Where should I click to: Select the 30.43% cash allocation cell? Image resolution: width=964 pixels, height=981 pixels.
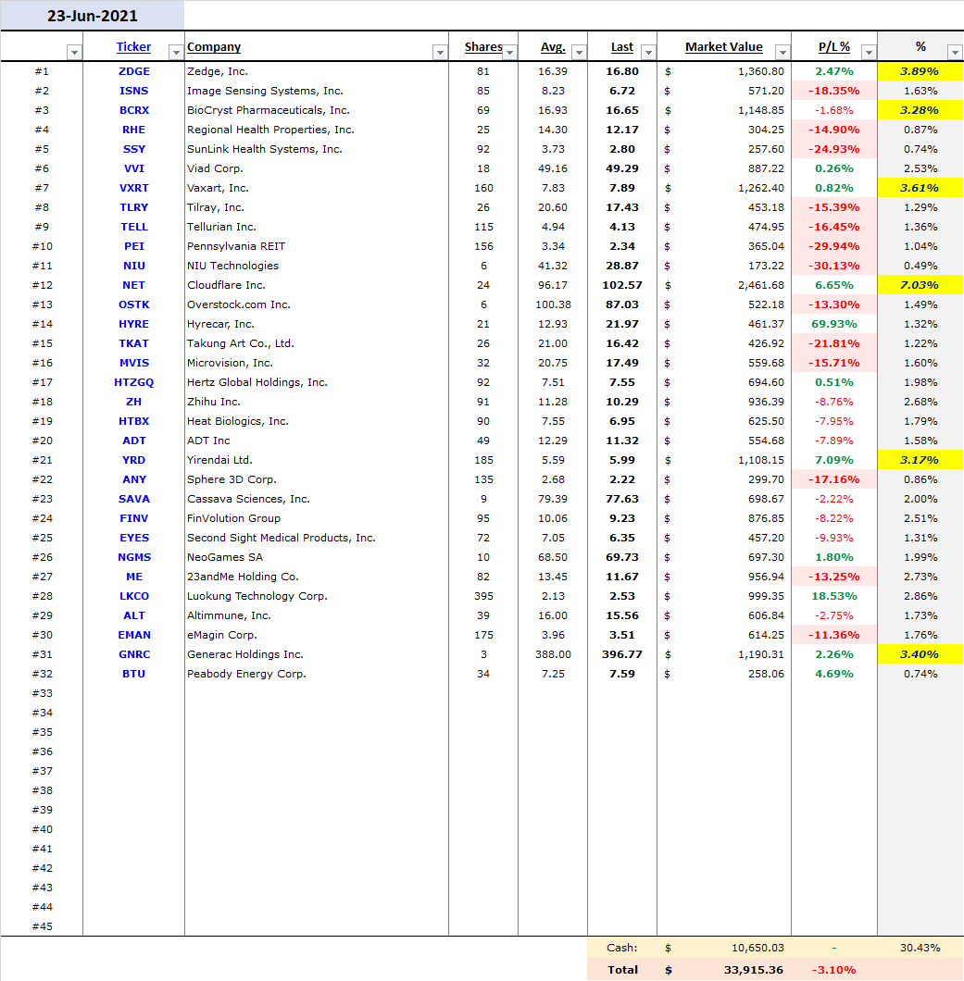point(920,948)
